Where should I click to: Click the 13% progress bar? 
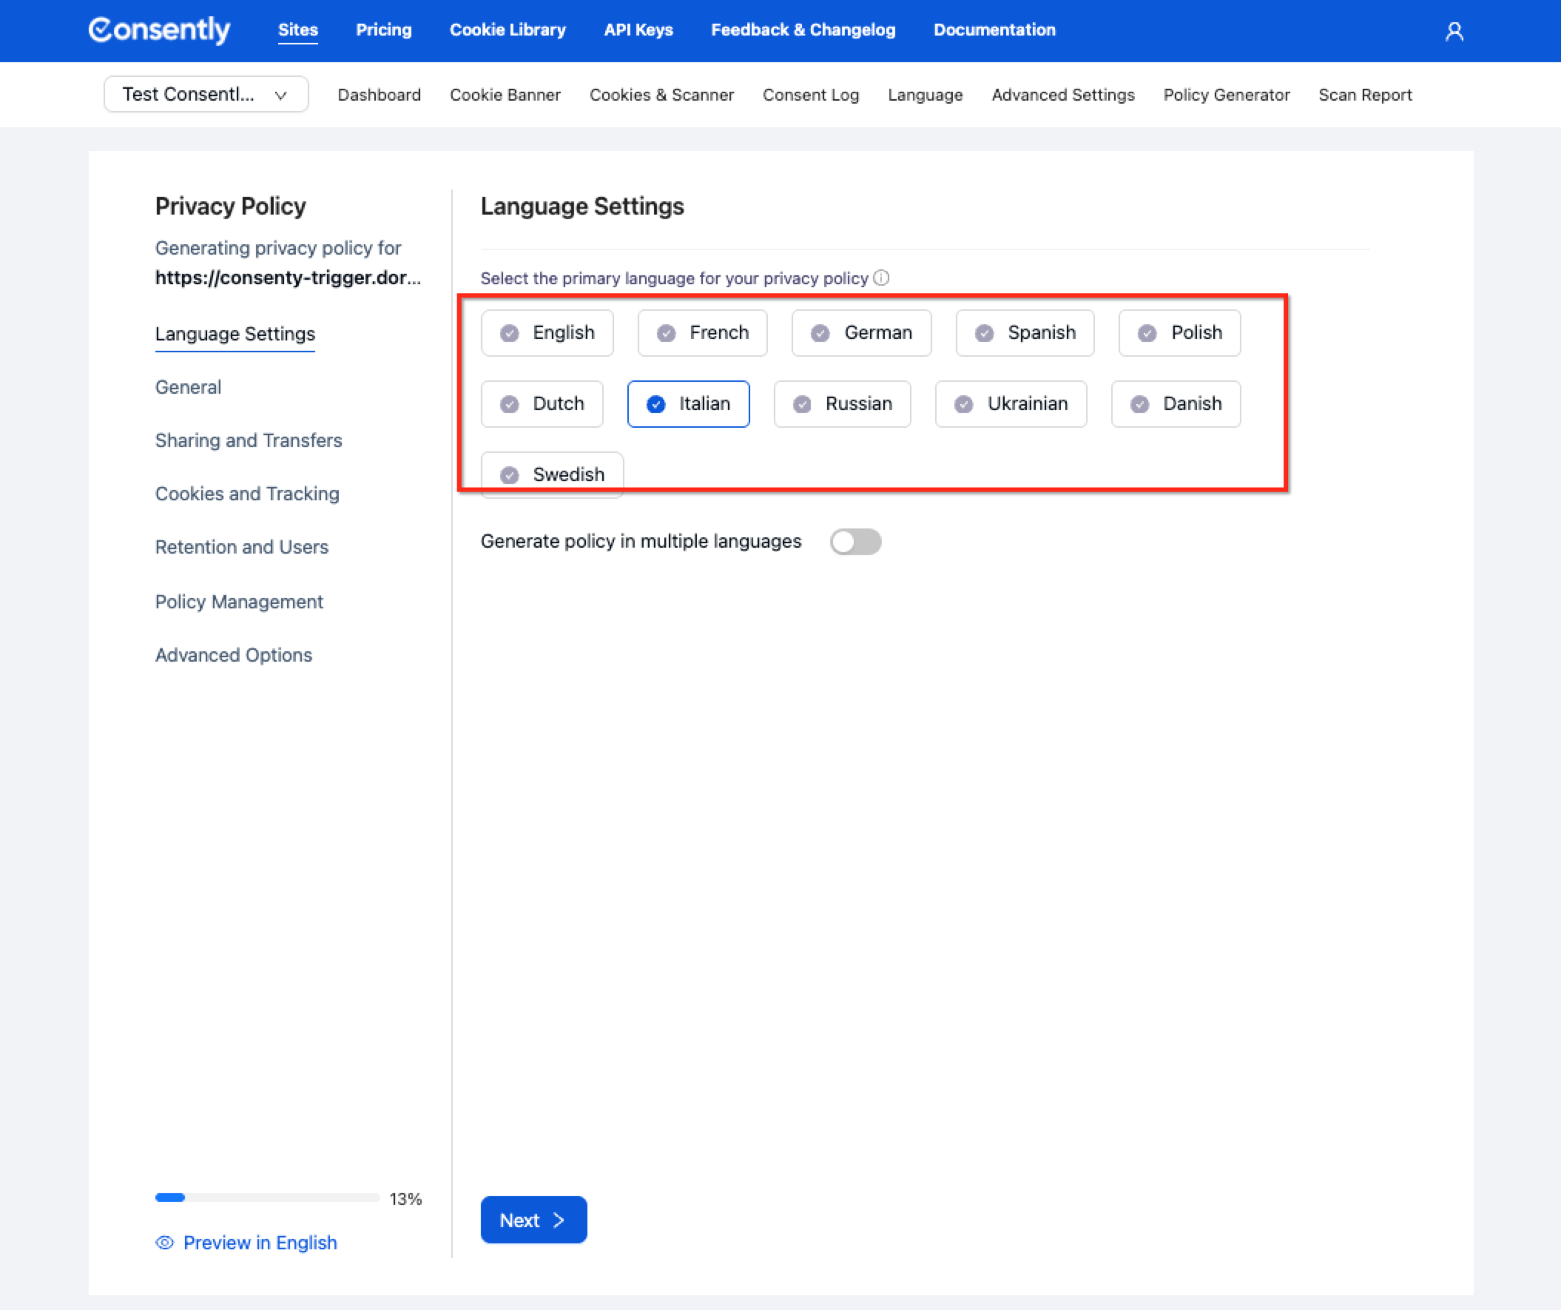click(267, 1197)
